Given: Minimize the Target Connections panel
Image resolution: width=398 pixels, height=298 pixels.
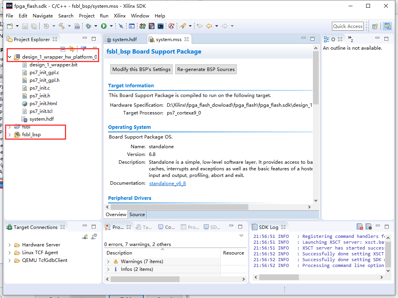Looking at the screenshot, I should pos(85,226).
